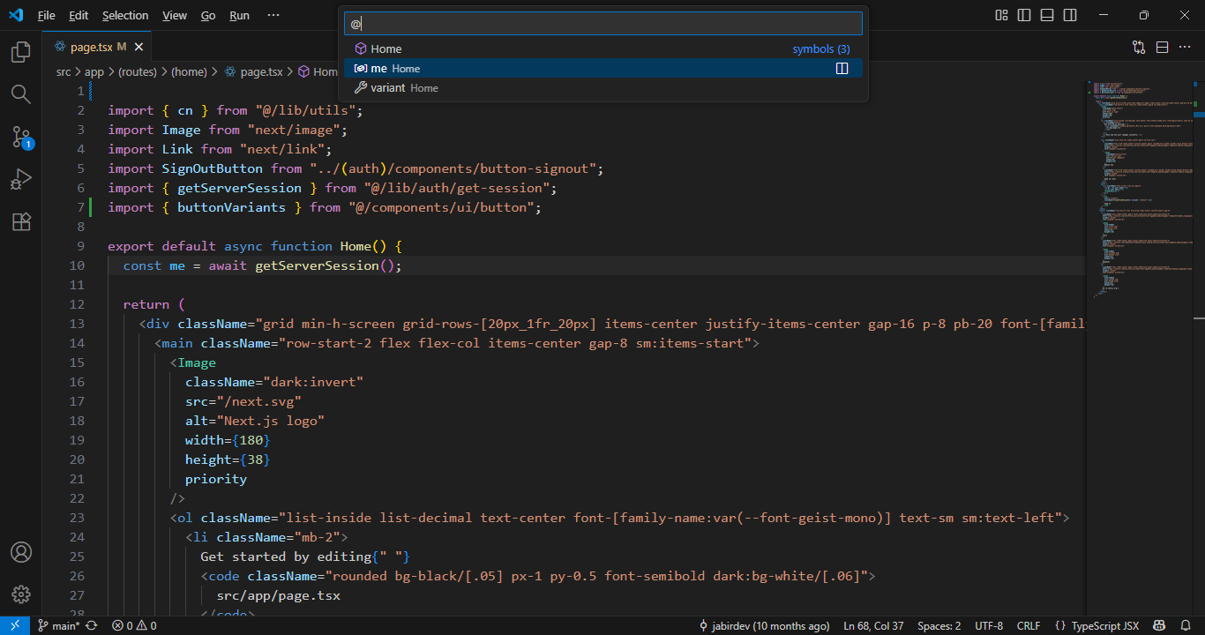The image size is (1205, 635).
Task: Expand the title bar overflow menu (three dots)
Action: coord(273,15)
